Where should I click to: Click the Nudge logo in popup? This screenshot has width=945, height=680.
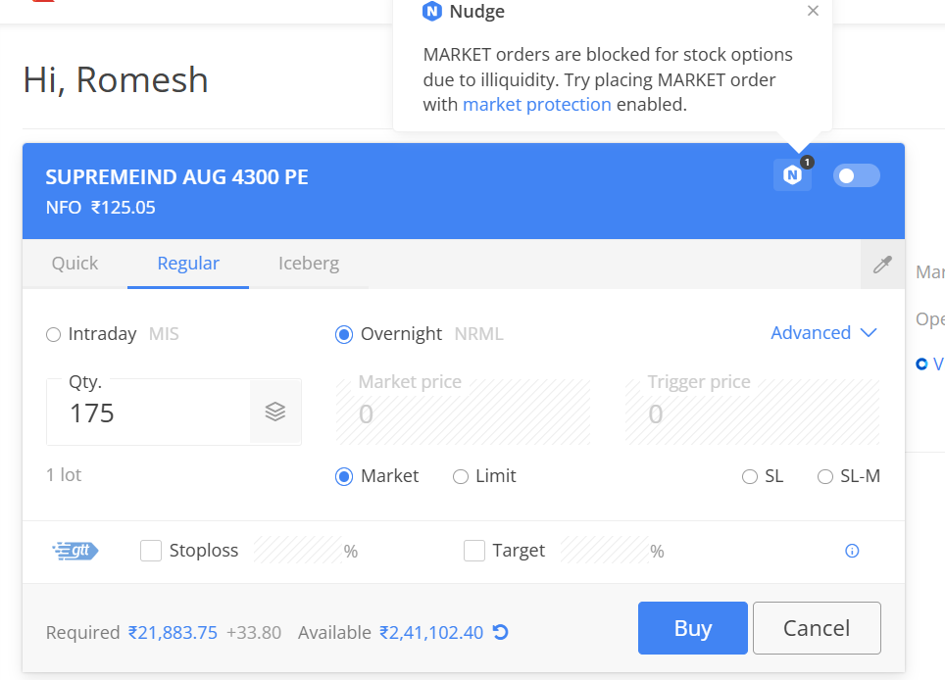431,12
